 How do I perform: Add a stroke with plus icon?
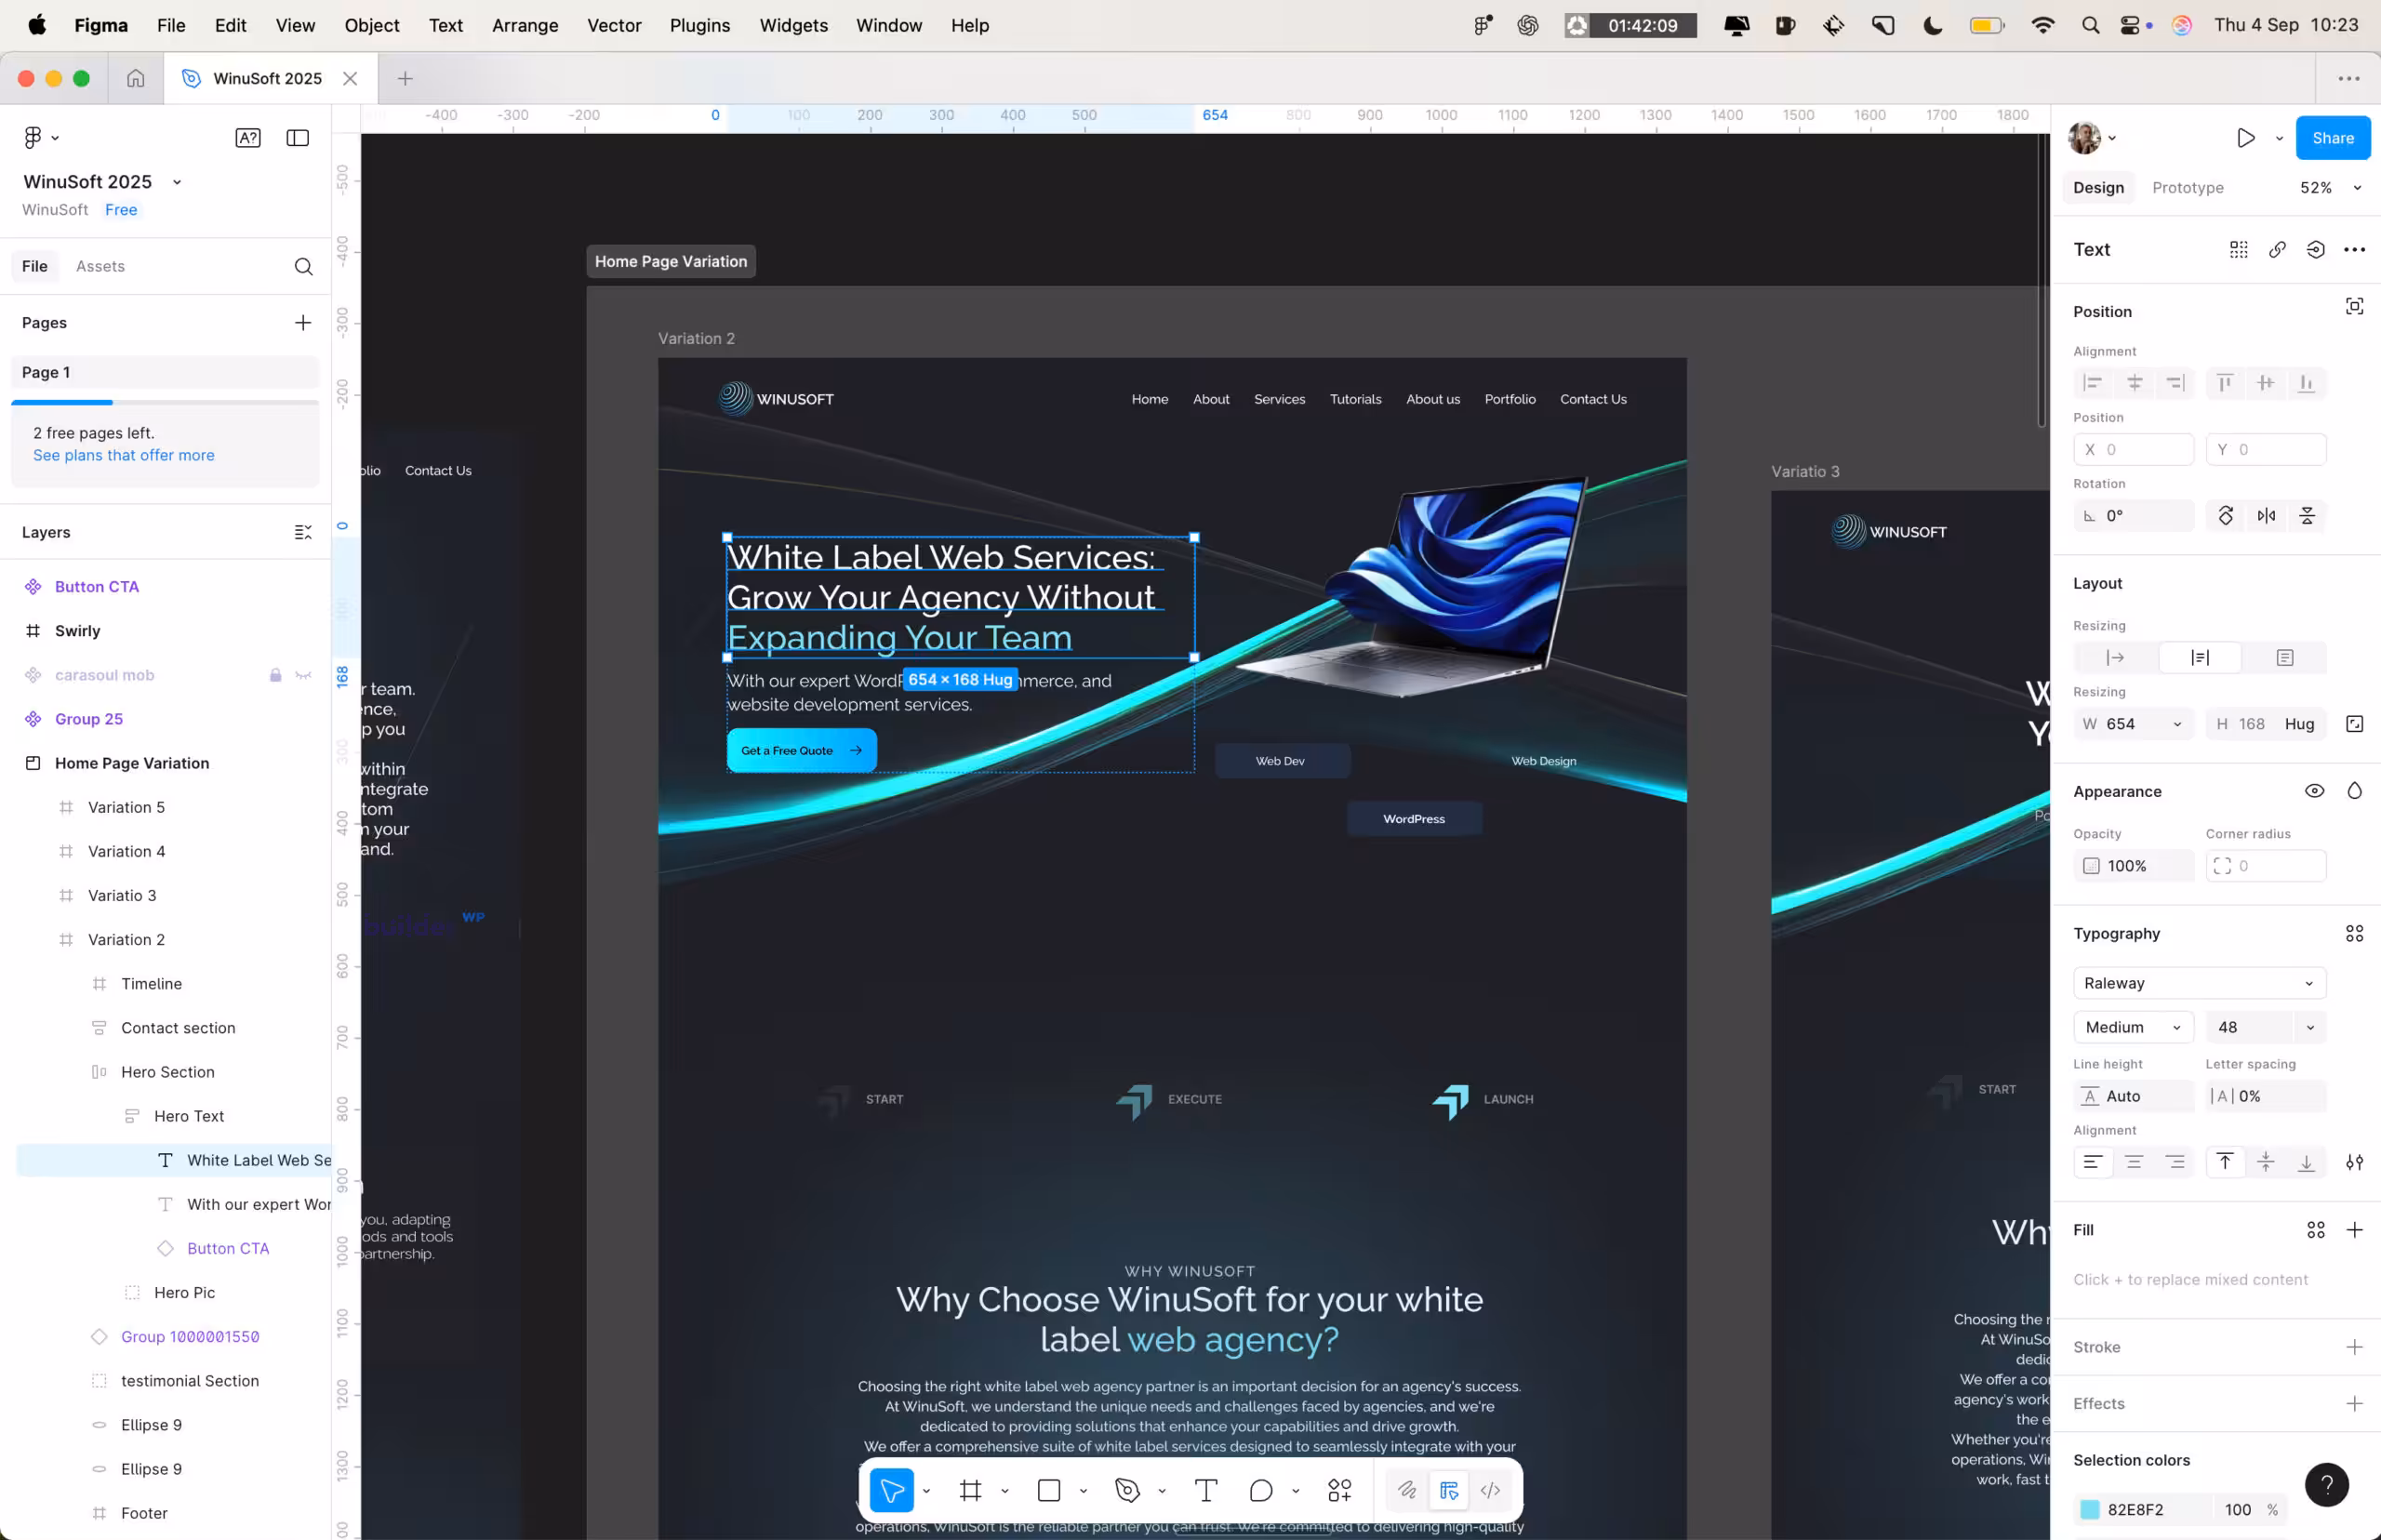tap(2355, 1347)
